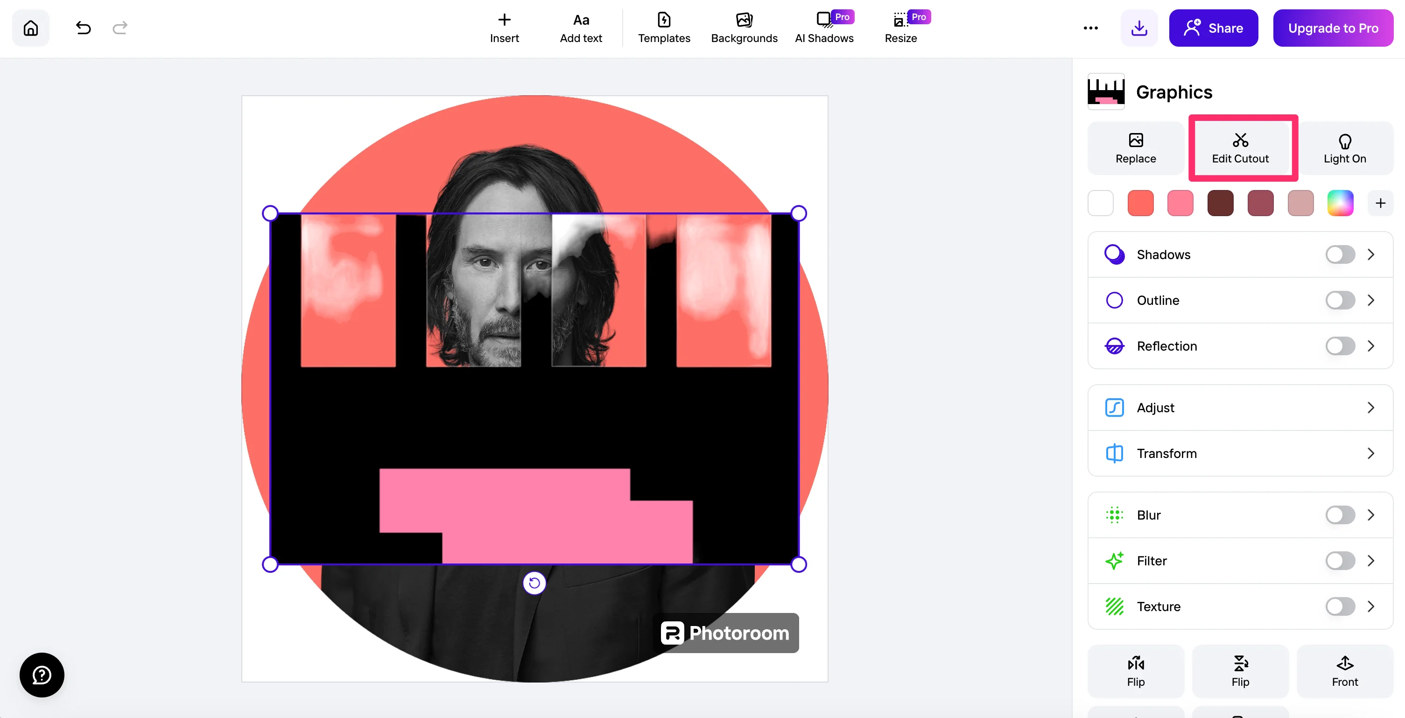Image resolution: width=1405 pixels, height=718 pixels.
Task: Bring graphic to Front
Action: 1344,671
